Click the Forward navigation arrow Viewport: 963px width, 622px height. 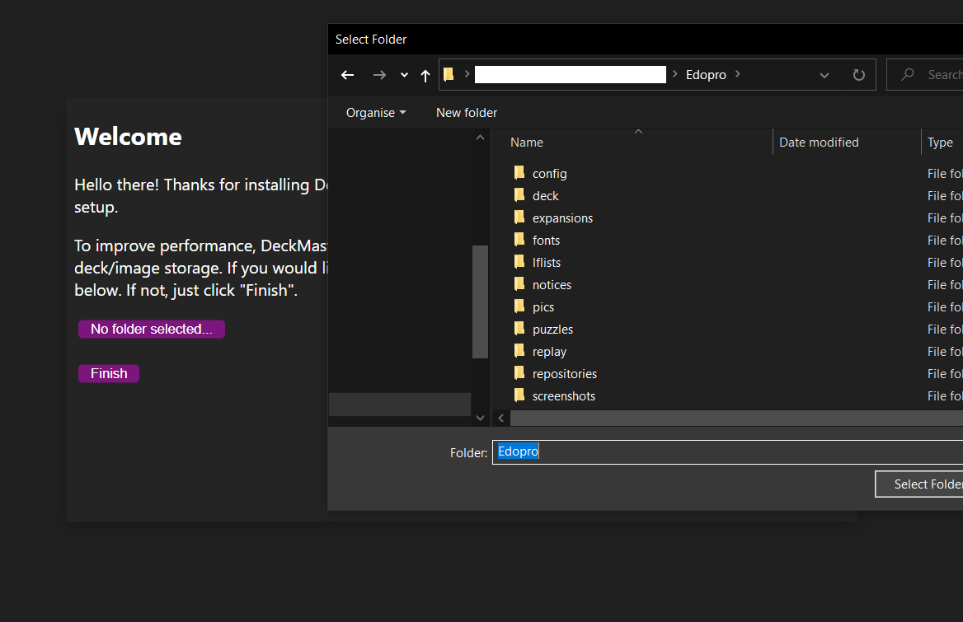point(379,75)
